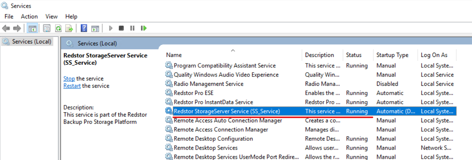Select Redstor Pro ESE service
The height and width of the screenshot is (160, 472).
tap(193, 93)
